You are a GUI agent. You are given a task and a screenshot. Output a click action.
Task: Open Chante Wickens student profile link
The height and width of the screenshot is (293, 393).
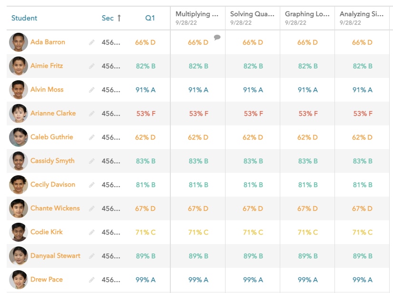point(55,208)
